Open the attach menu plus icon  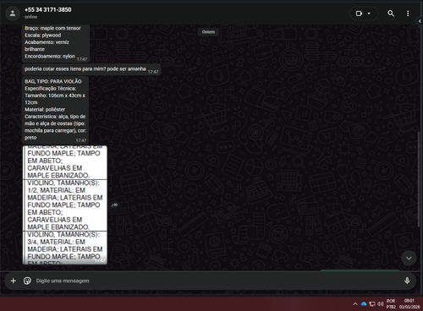tap(14, 281)
